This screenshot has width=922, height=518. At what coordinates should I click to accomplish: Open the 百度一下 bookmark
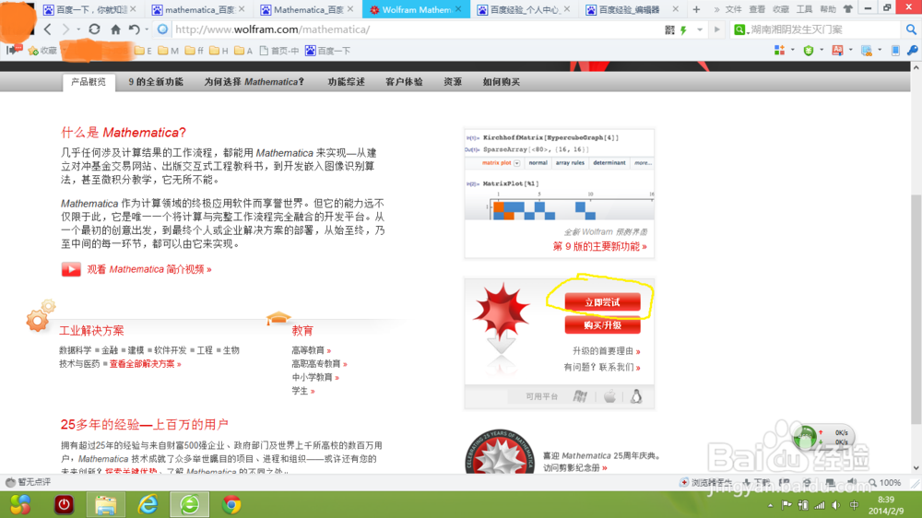click(x=328, y=51)
